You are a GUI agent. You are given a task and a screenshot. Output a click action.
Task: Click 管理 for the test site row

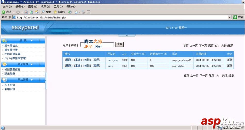point(96,66)
